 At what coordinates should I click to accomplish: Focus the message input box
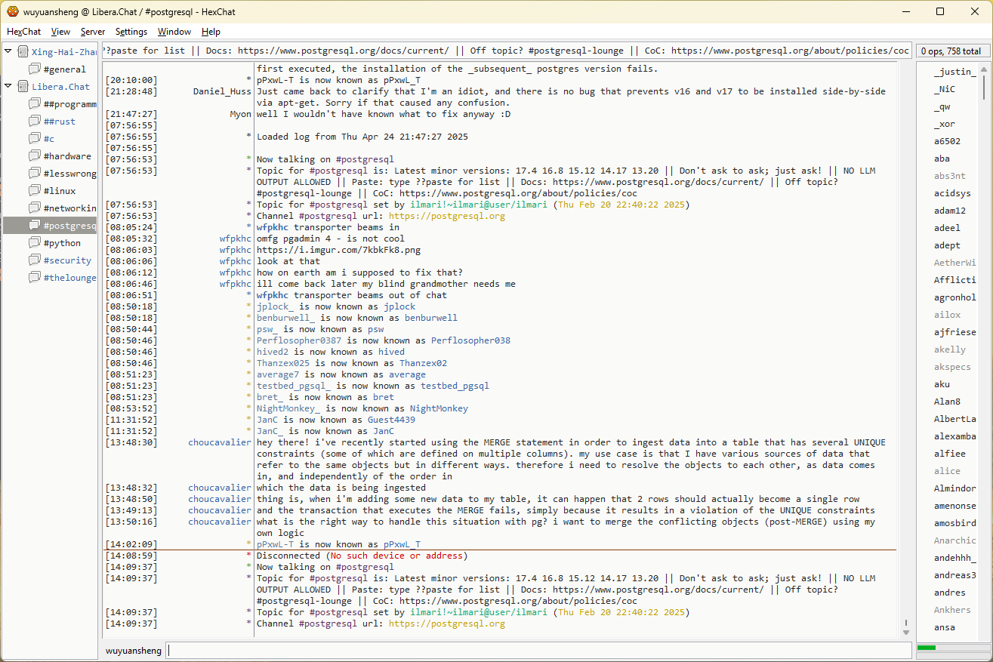point(538,651)
